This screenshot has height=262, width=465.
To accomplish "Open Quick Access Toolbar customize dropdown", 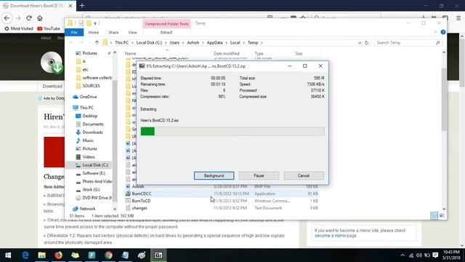I will (95, 23).
